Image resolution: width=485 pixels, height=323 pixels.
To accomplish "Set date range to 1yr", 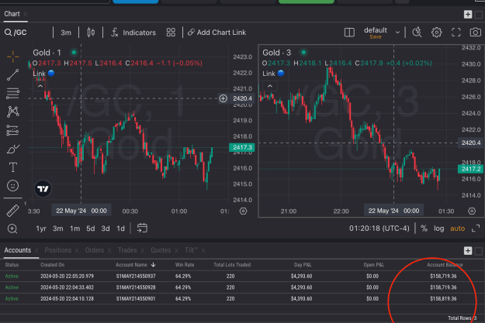I will tap(41, 229).
